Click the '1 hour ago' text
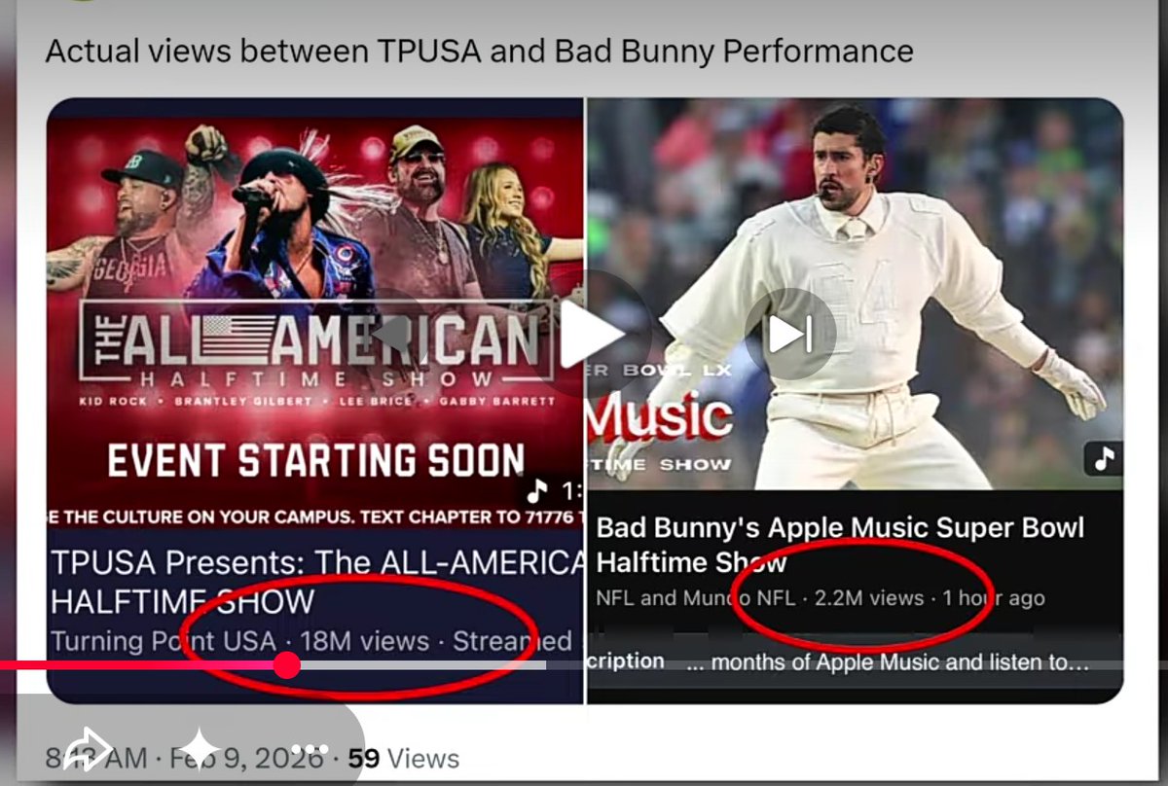The image size is (1168, 786). 994,597
